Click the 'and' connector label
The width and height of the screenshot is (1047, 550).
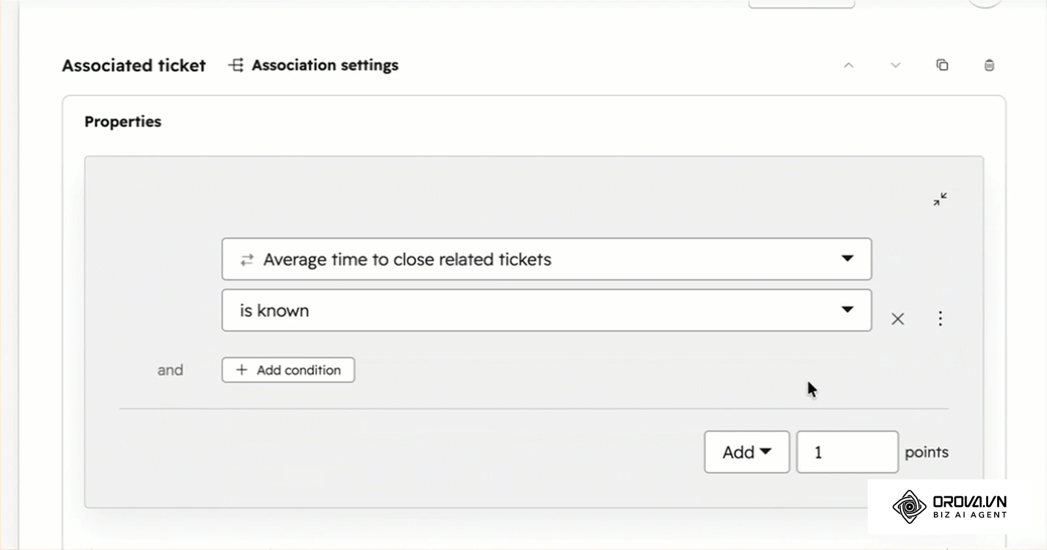(x=170, y=370)
